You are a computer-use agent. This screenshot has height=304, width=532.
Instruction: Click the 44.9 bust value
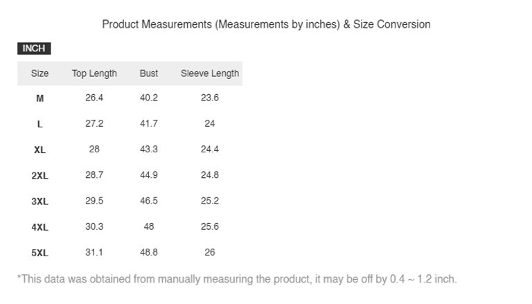149,175
